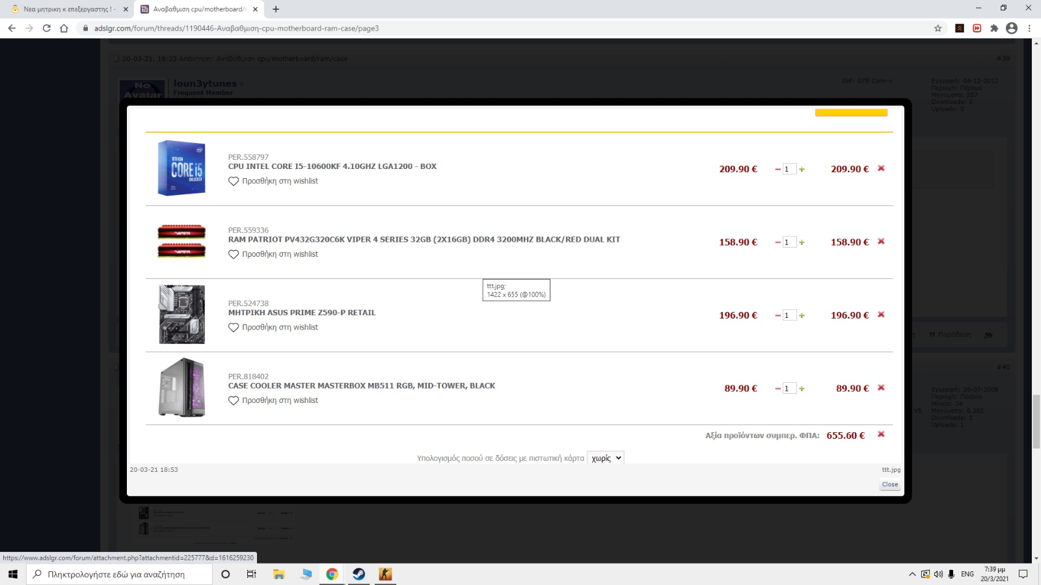Viewport: 1041px width, 585px height.
Task: Click the page vertical scrollbar thumb
Action: coord(1036,421)
